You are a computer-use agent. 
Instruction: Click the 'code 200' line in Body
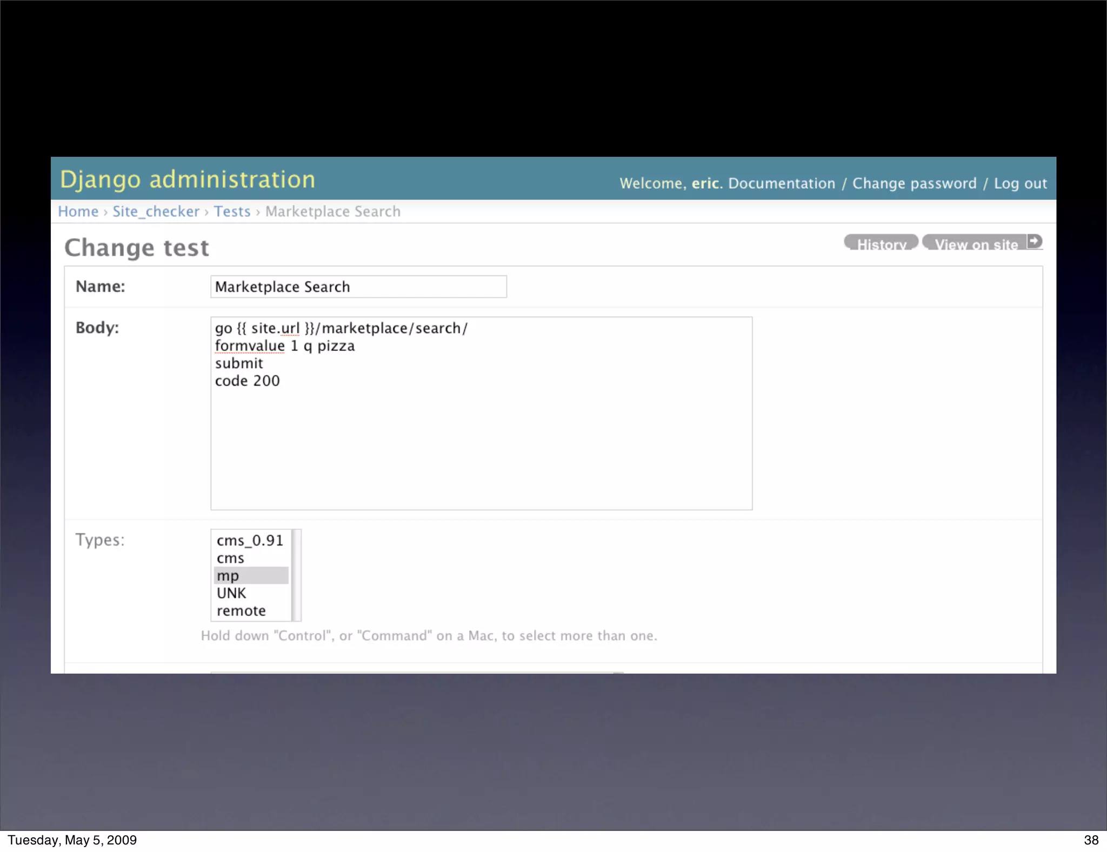247,381
